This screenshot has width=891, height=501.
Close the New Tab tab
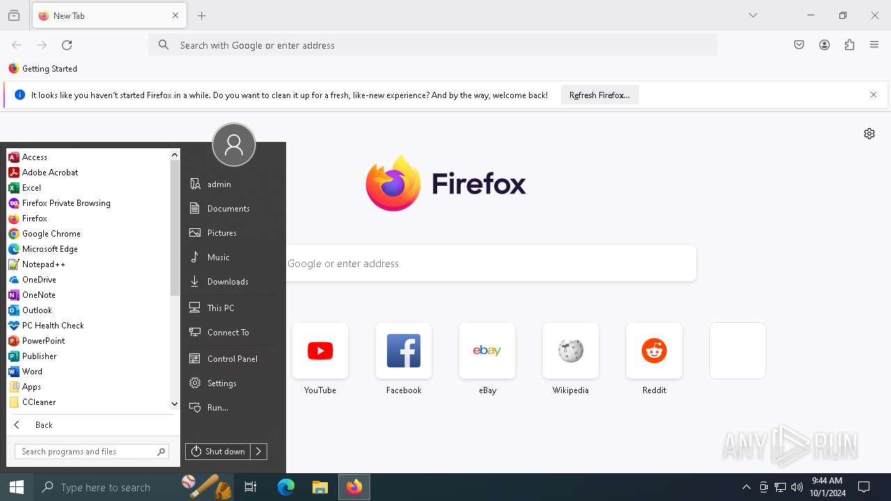coord(175,15)
